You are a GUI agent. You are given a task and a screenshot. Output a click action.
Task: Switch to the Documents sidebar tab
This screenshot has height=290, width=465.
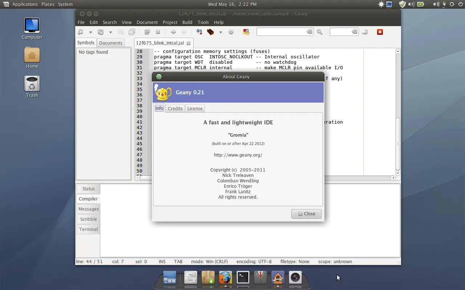click(110, 43)
